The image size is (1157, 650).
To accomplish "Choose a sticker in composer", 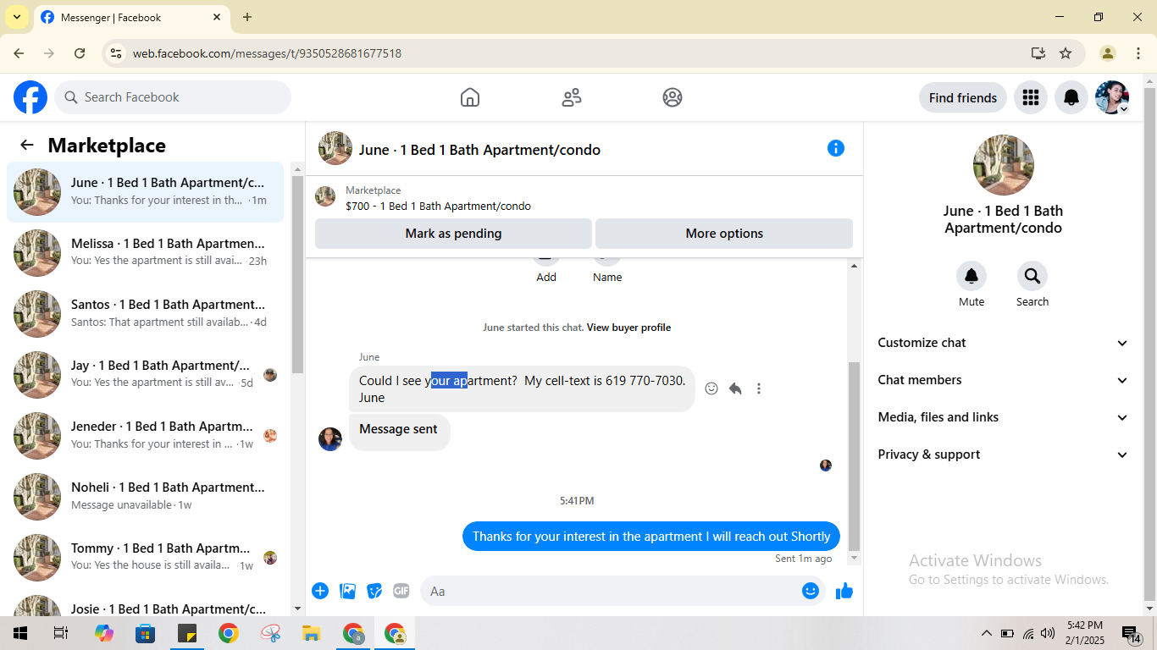I will 374,591.
